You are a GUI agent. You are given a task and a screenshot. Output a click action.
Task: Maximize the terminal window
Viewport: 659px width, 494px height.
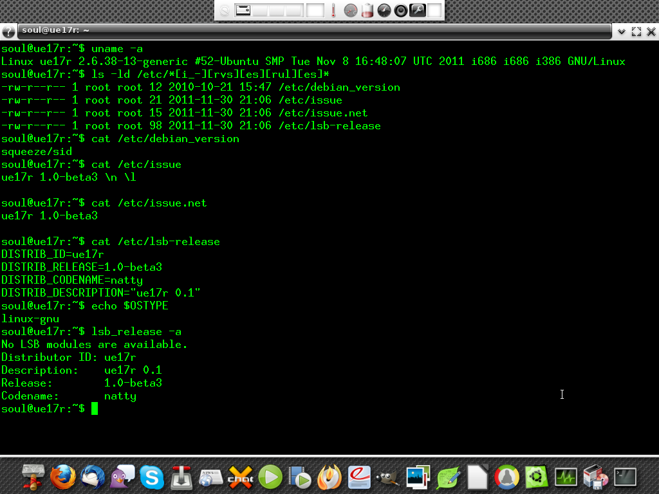[x=636, y=32]
